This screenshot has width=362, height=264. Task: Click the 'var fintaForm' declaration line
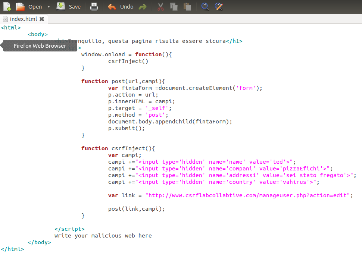(x=185, y=88)
